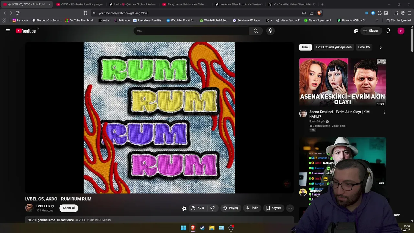Go back in browser history
This screenshot has width=414, height=233.
click(5, 13)
